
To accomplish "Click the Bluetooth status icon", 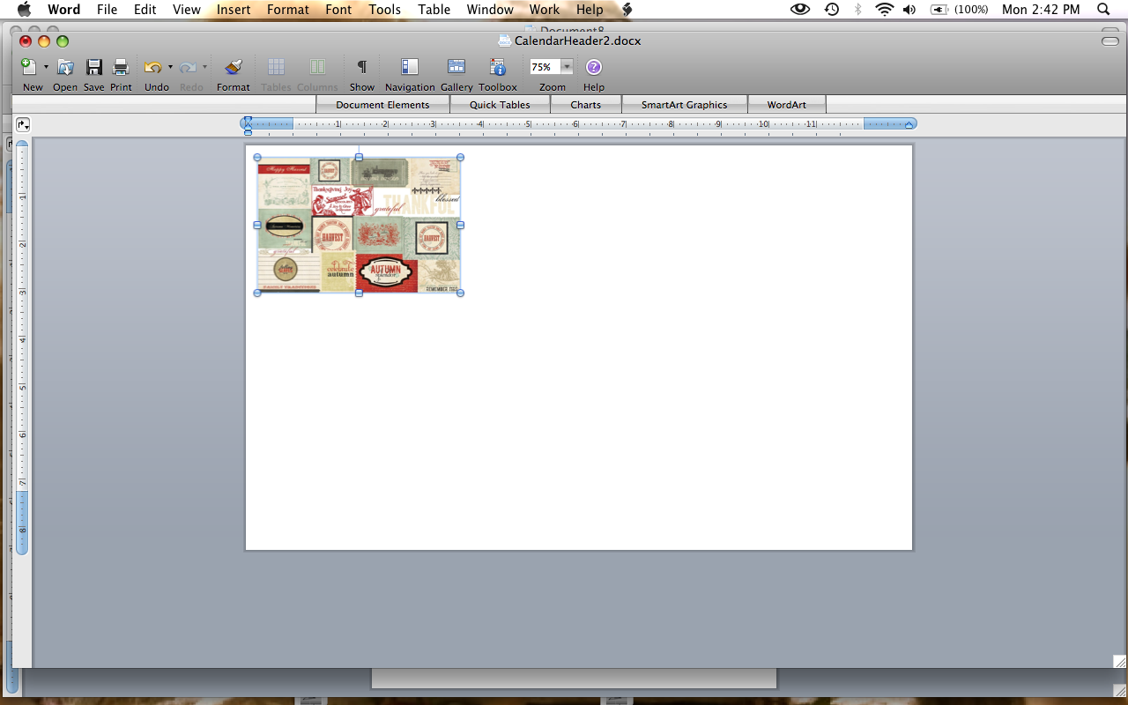I will 858,10.
